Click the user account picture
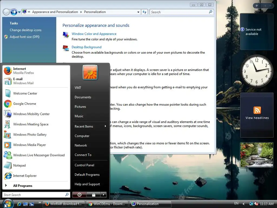The width and height of the screenshot is (277, 208). point(90,72)
